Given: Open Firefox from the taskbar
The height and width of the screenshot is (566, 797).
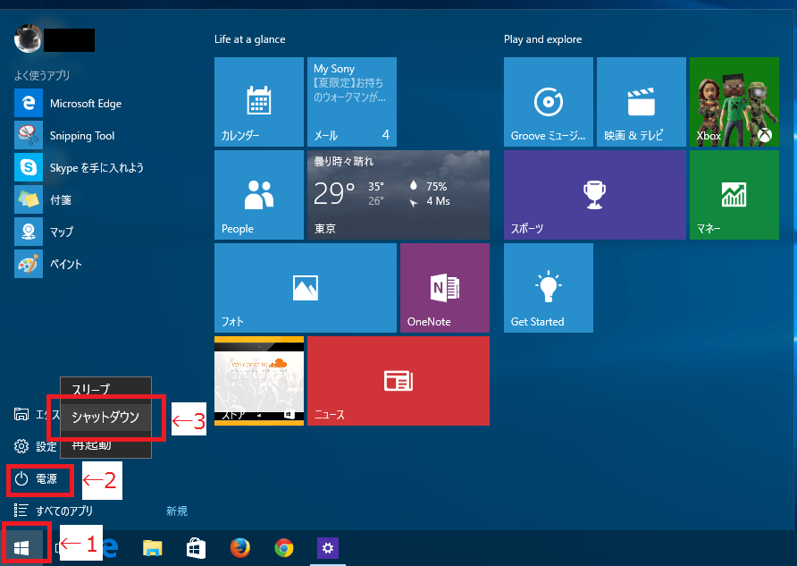Looking at the screenshot, I should tap(239, 547).
